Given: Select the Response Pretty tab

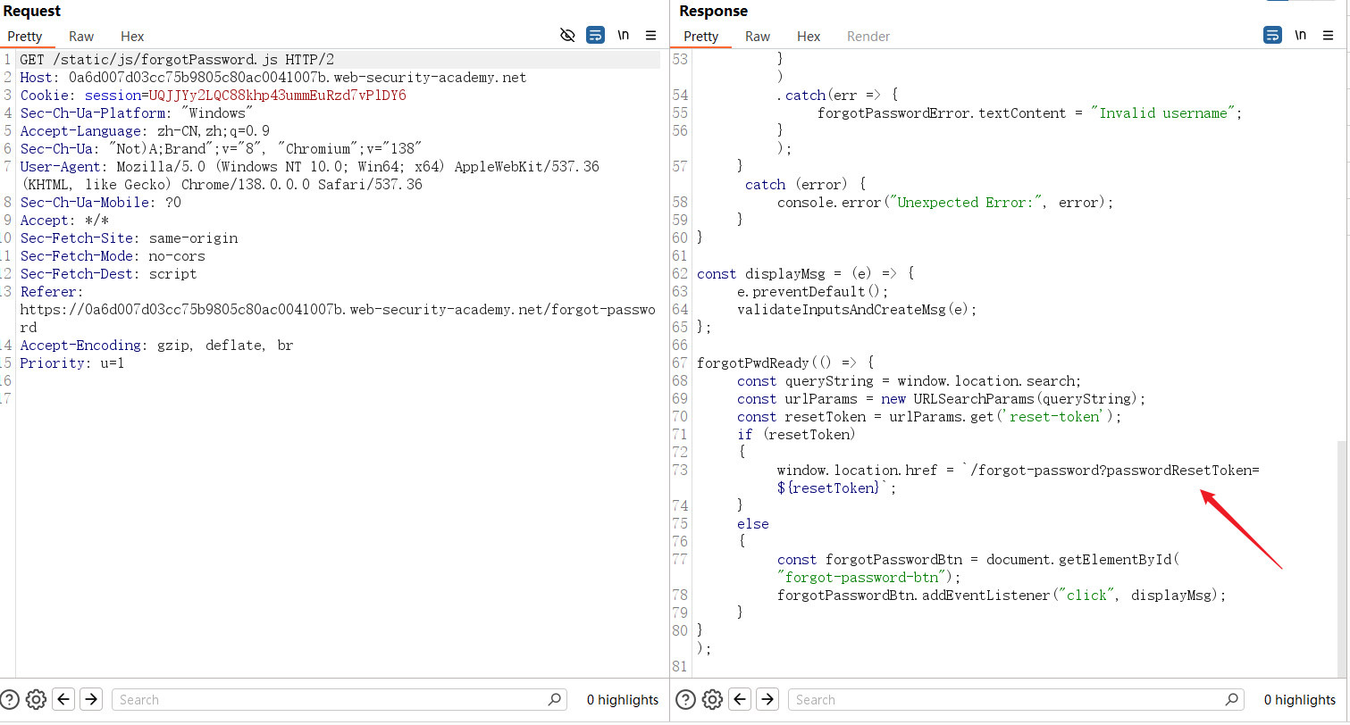Looking at the screenshot, I should [700, 37].
